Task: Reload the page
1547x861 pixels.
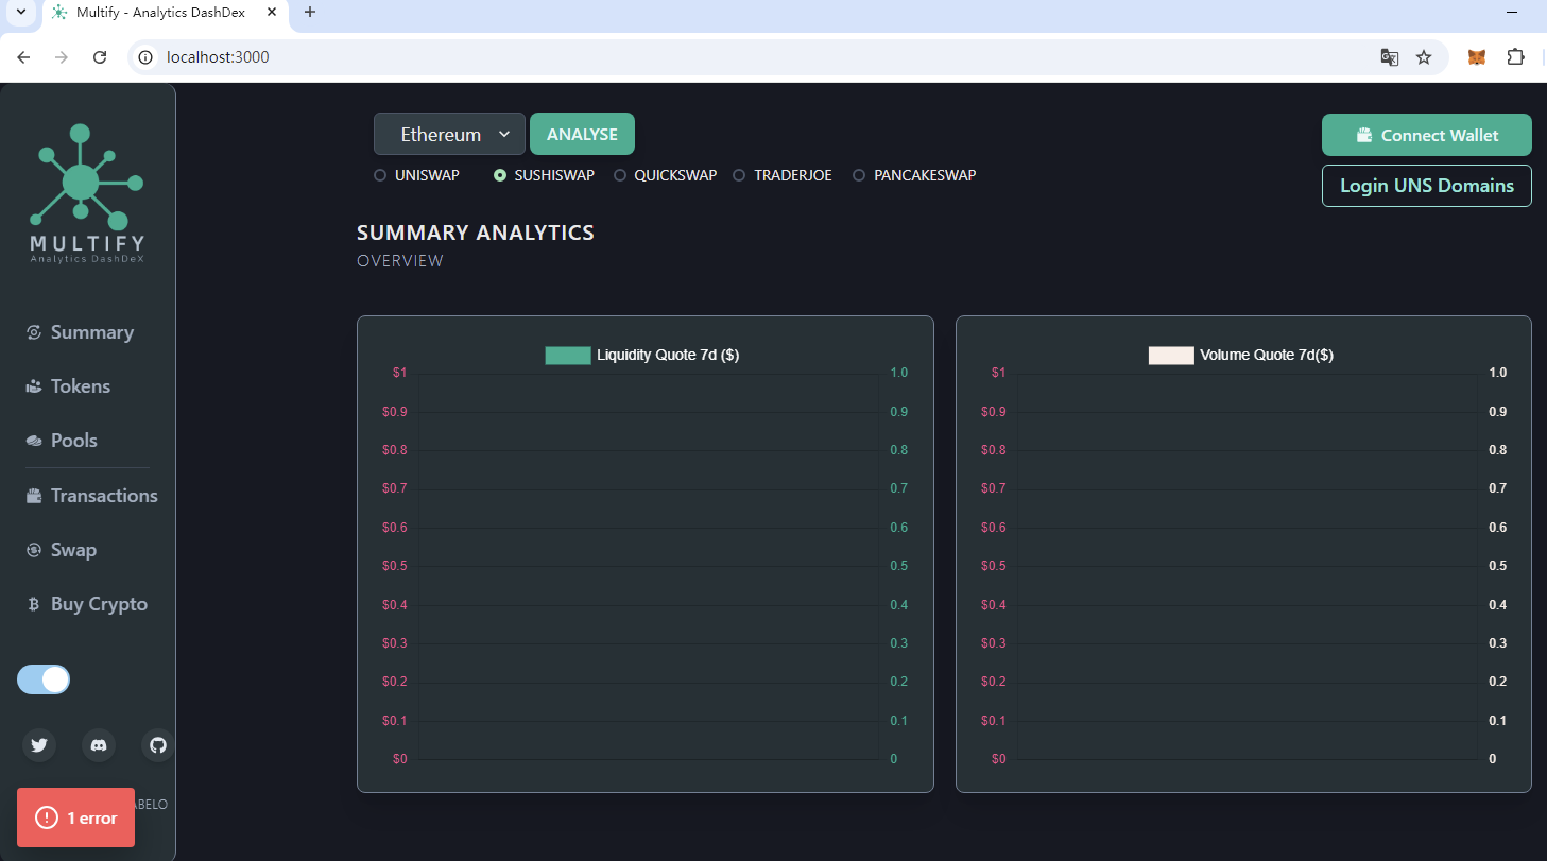Action: 100,57
